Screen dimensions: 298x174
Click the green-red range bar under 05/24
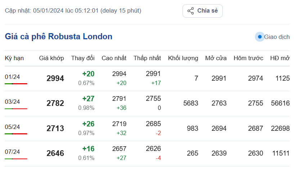(x=16, y=134)
